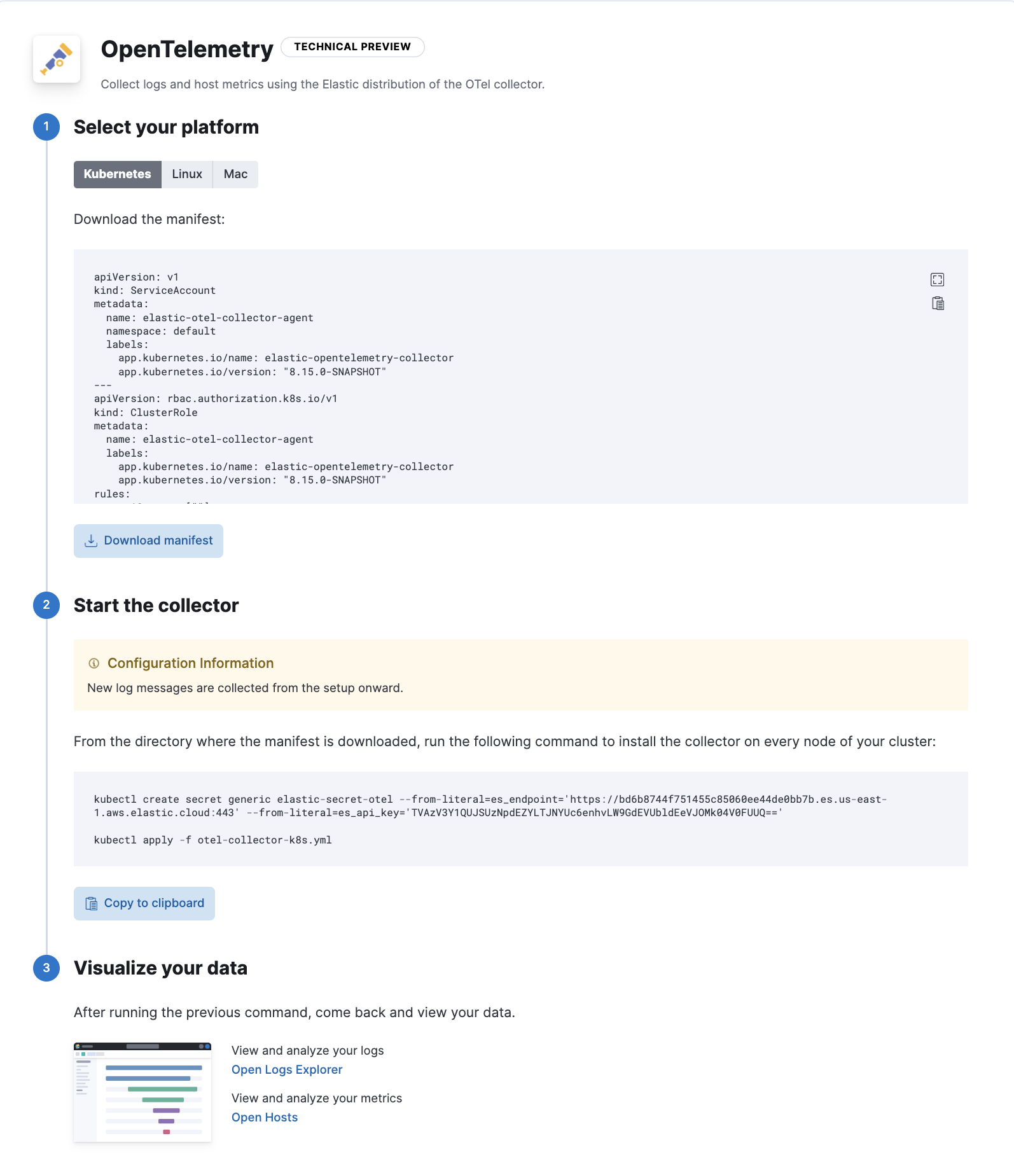Expand the manifest code block to fullscreen

point(937,280)
